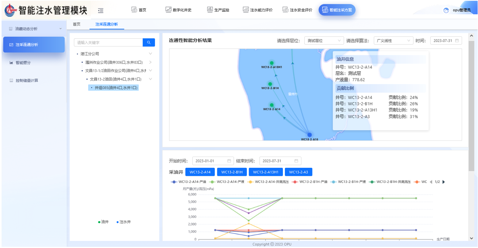Open the 广义线性 algorithm dropdown
Viewport: 478px width, 248px height.
pos(393,41)
